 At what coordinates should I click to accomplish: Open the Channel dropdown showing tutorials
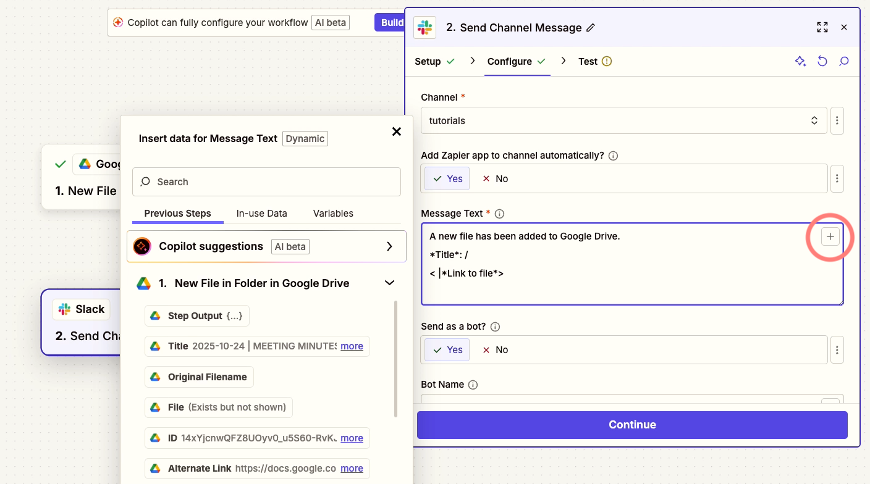[624, 120]
